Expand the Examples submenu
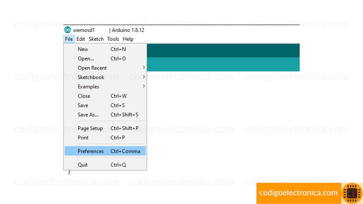The image size is (363, 204). (105, 87)
